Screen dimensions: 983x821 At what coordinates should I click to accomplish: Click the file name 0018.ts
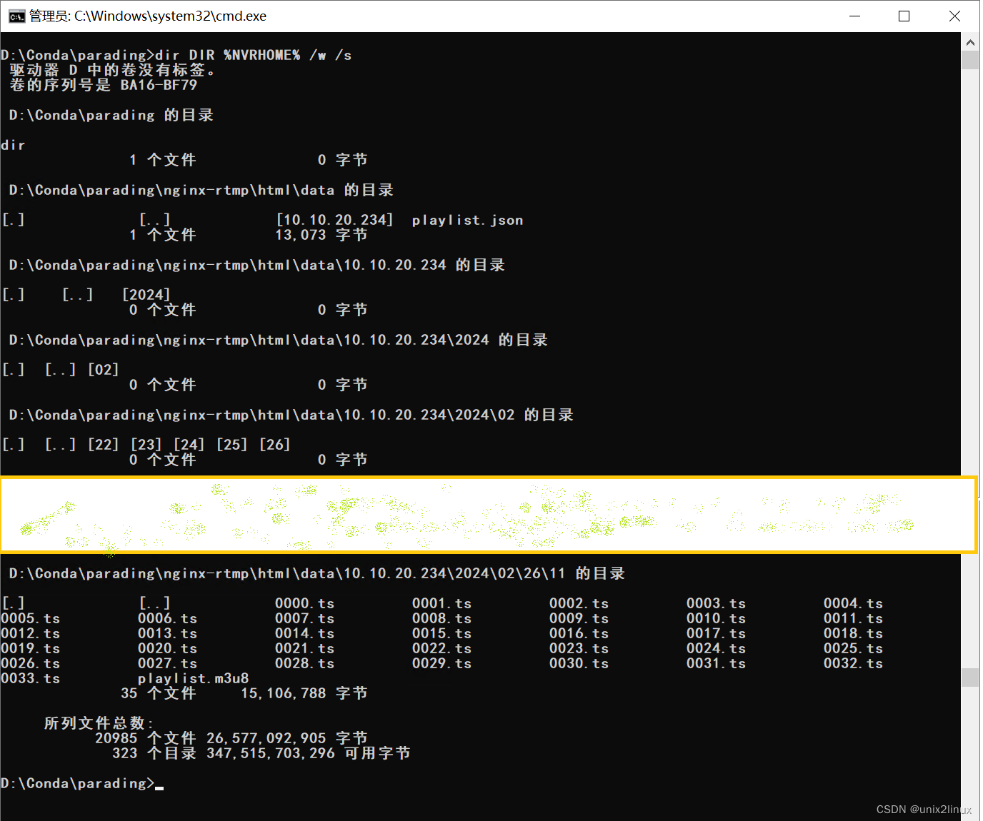[854, 634]
